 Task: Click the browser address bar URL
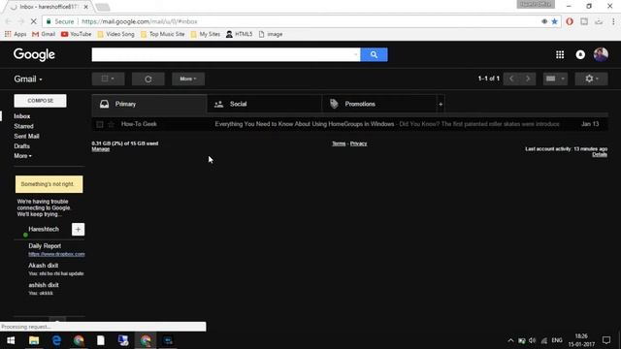140,21
